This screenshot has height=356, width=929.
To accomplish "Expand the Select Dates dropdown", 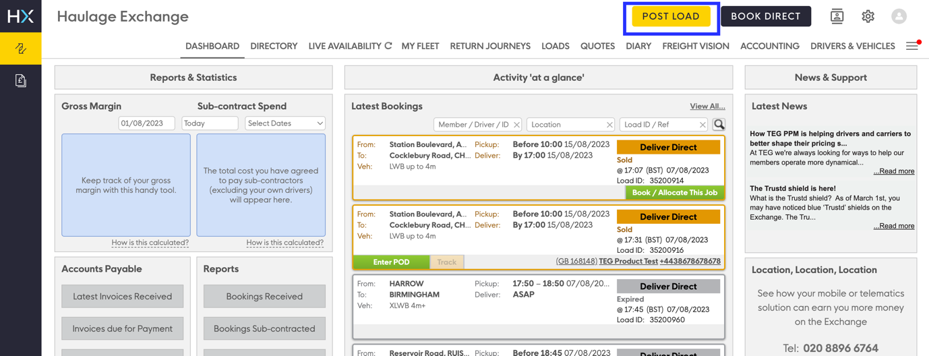I will click(x=285, y=123).
